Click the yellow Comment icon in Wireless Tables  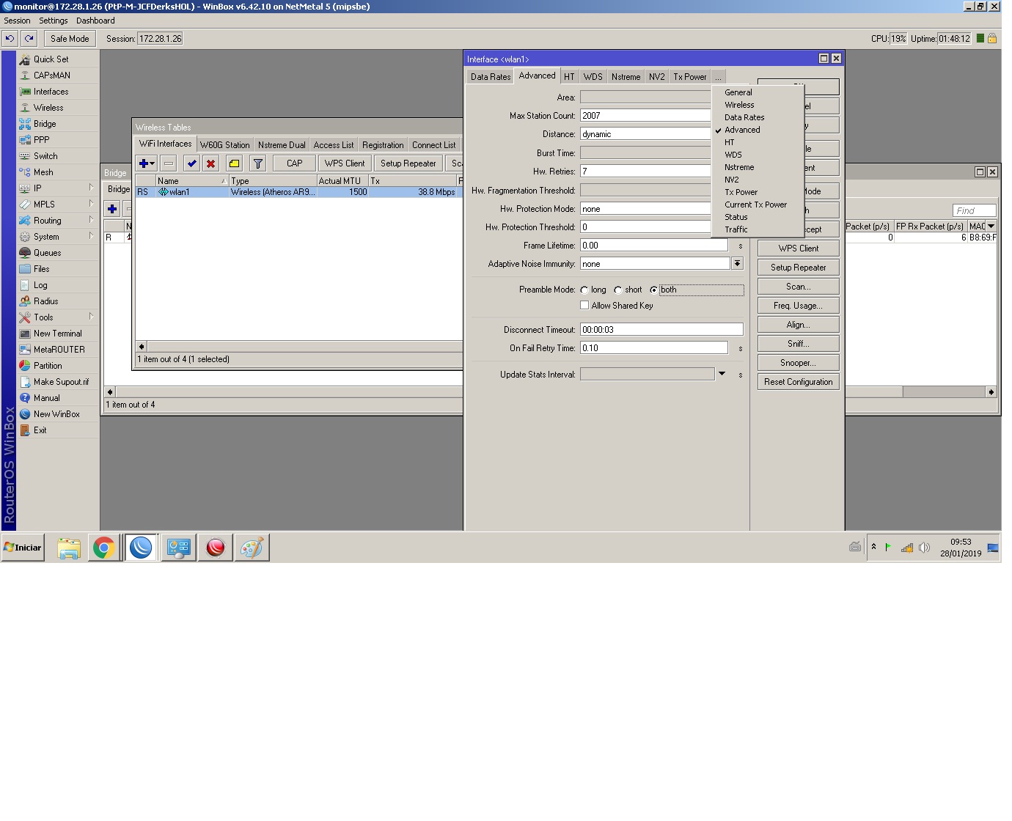pos(234,163)
